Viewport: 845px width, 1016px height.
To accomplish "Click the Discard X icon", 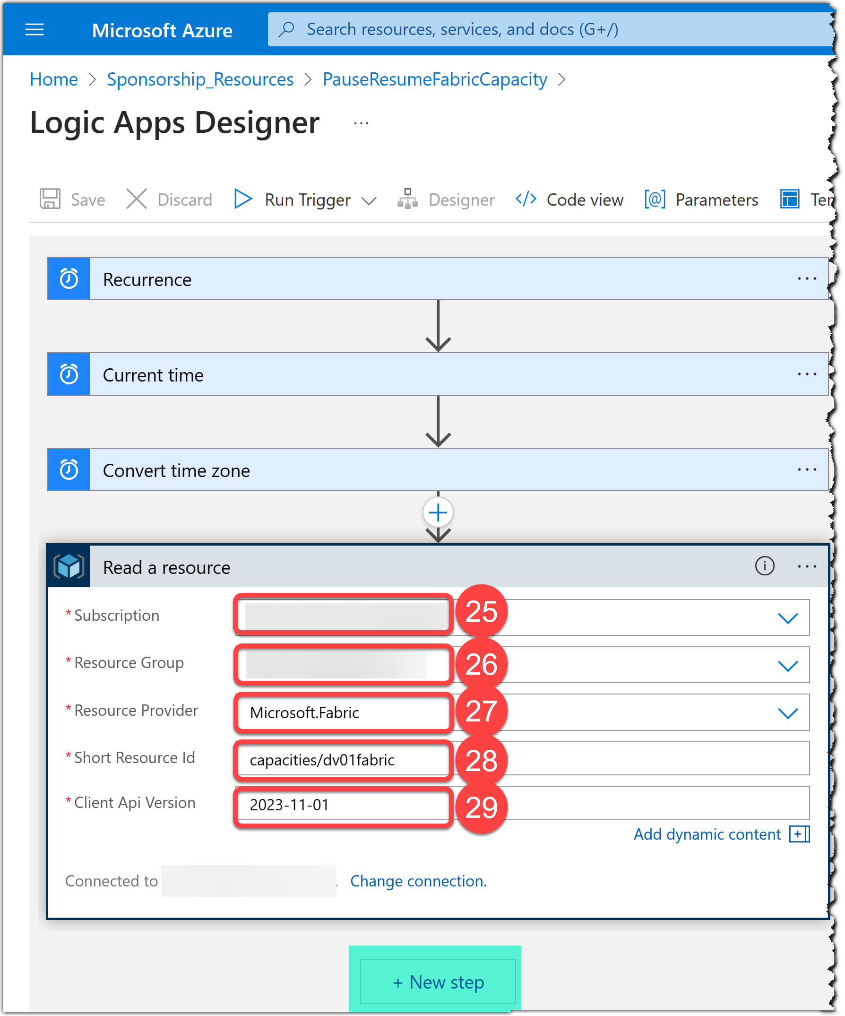I will coord(137,199).
